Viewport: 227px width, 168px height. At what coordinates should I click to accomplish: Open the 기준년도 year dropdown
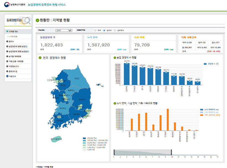pos(64,30)
